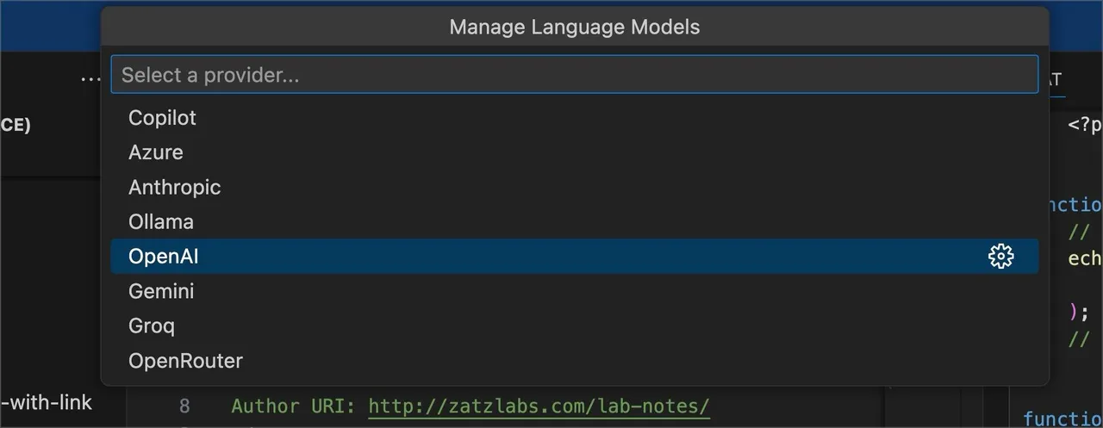Image resolution: width=1103 pixels, height=428 pixels.
Task: Click the echo line in right editor
Action: point(1085,258)
